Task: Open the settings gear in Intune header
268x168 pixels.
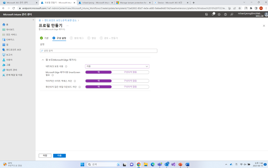Action: click(219, 15)
